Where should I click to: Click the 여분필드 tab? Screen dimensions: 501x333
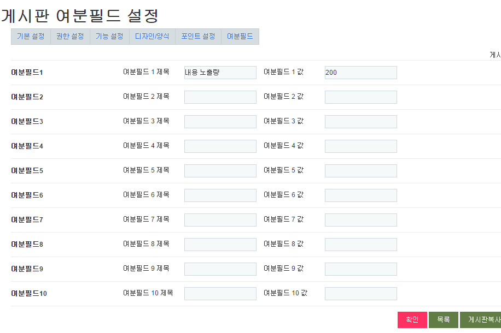240,37
